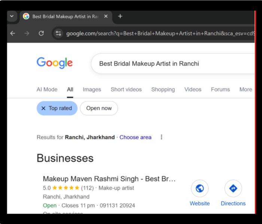The image size is (262, 224).
Task: Open a new tab with plus icon
Action: (x=120, y=16)
